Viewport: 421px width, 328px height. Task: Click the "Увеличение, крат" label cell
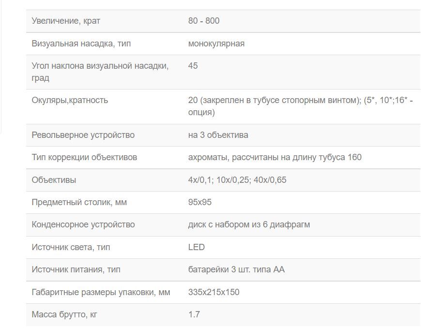click(x=66, y=21)
